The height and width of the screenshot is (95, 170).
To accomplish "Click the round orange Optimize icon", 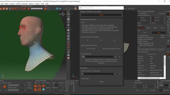I will [5, 87].
